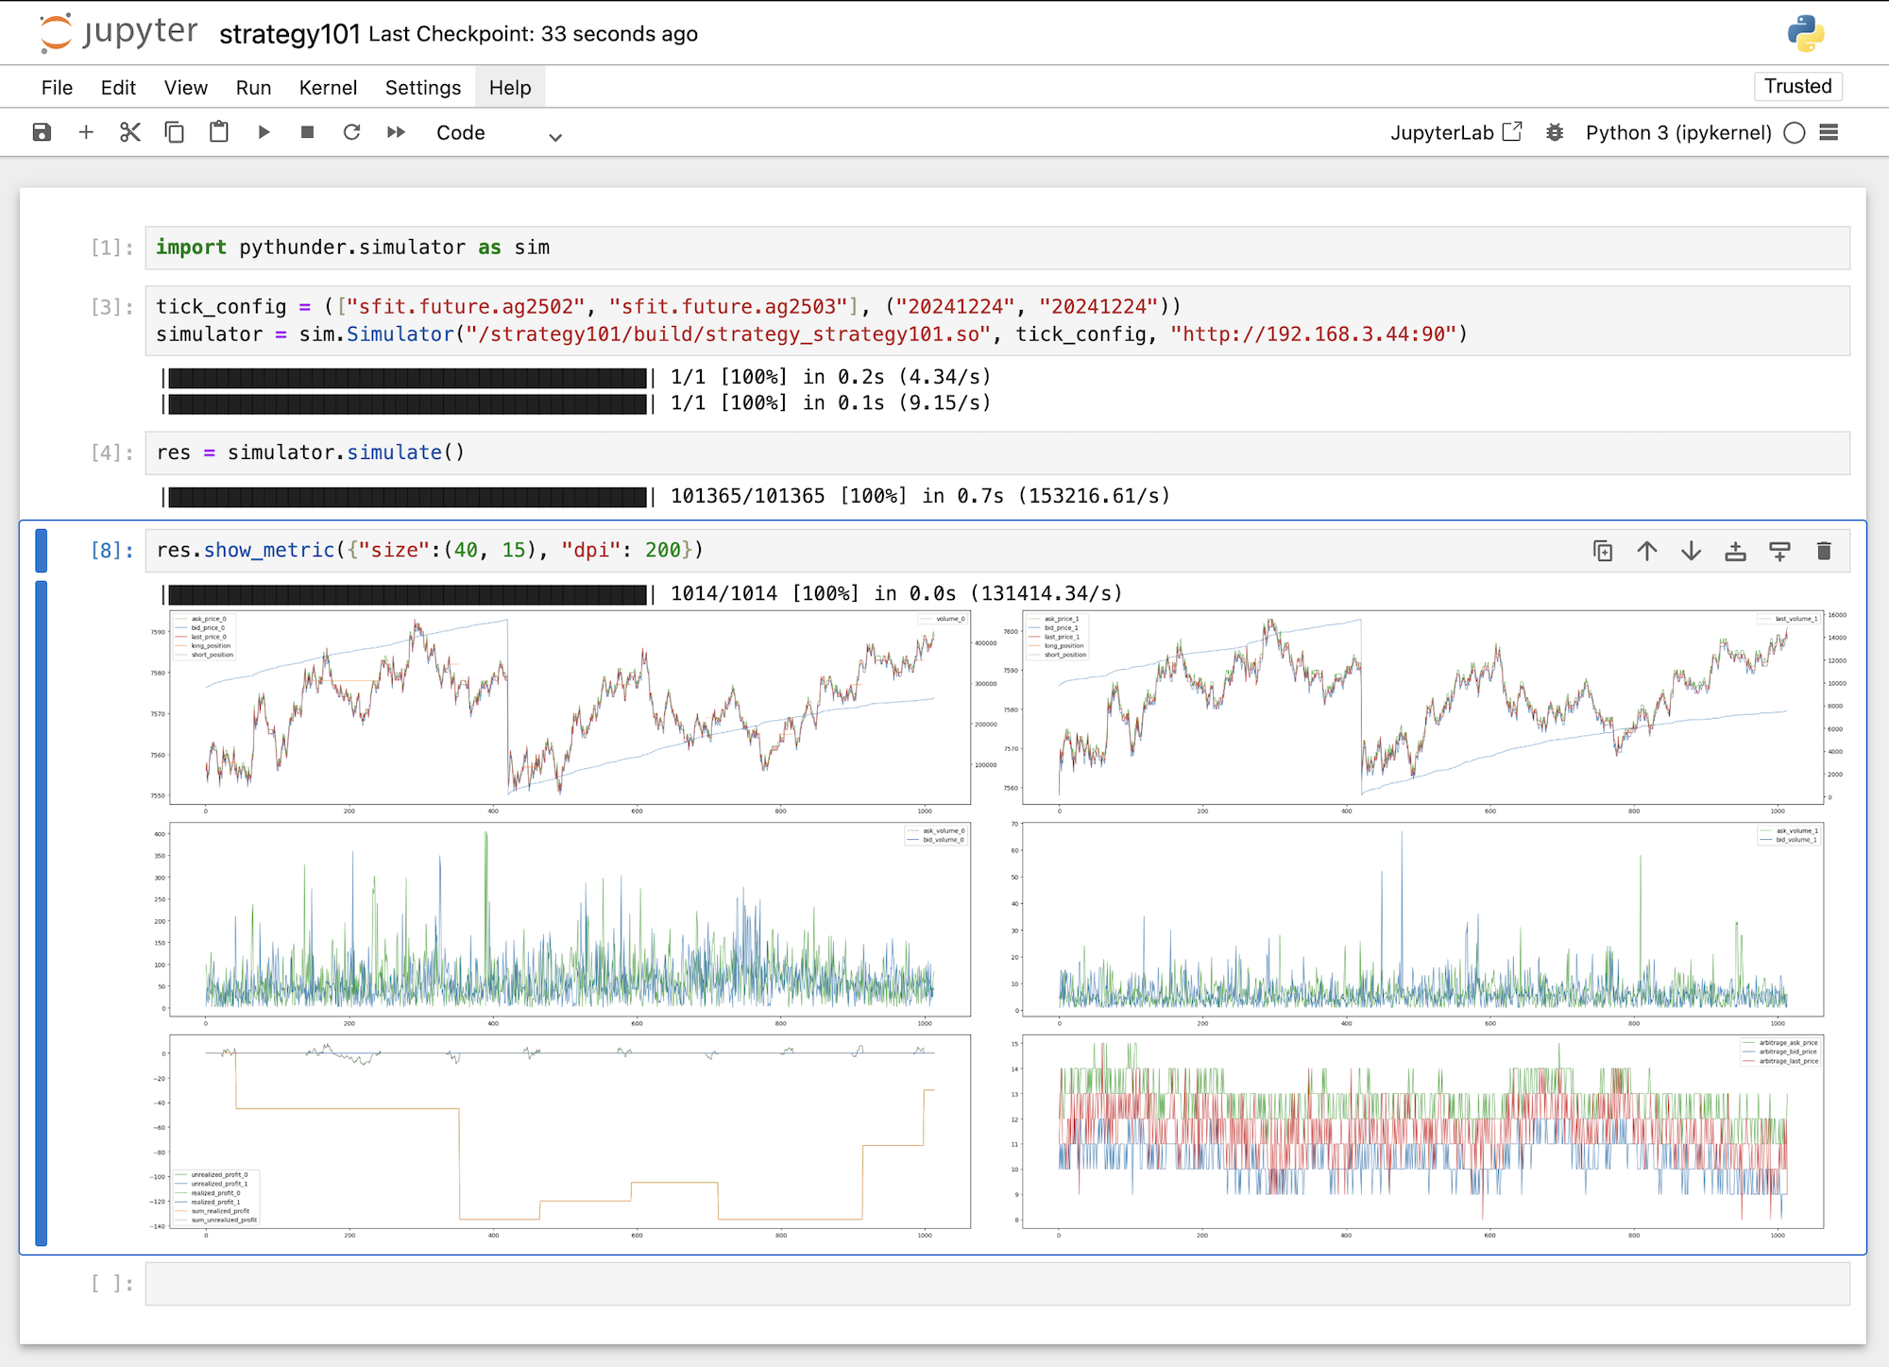Click the res = simulator.simulate() cell
This screenshot has width=1889, height=1367.
coord(997,453)
